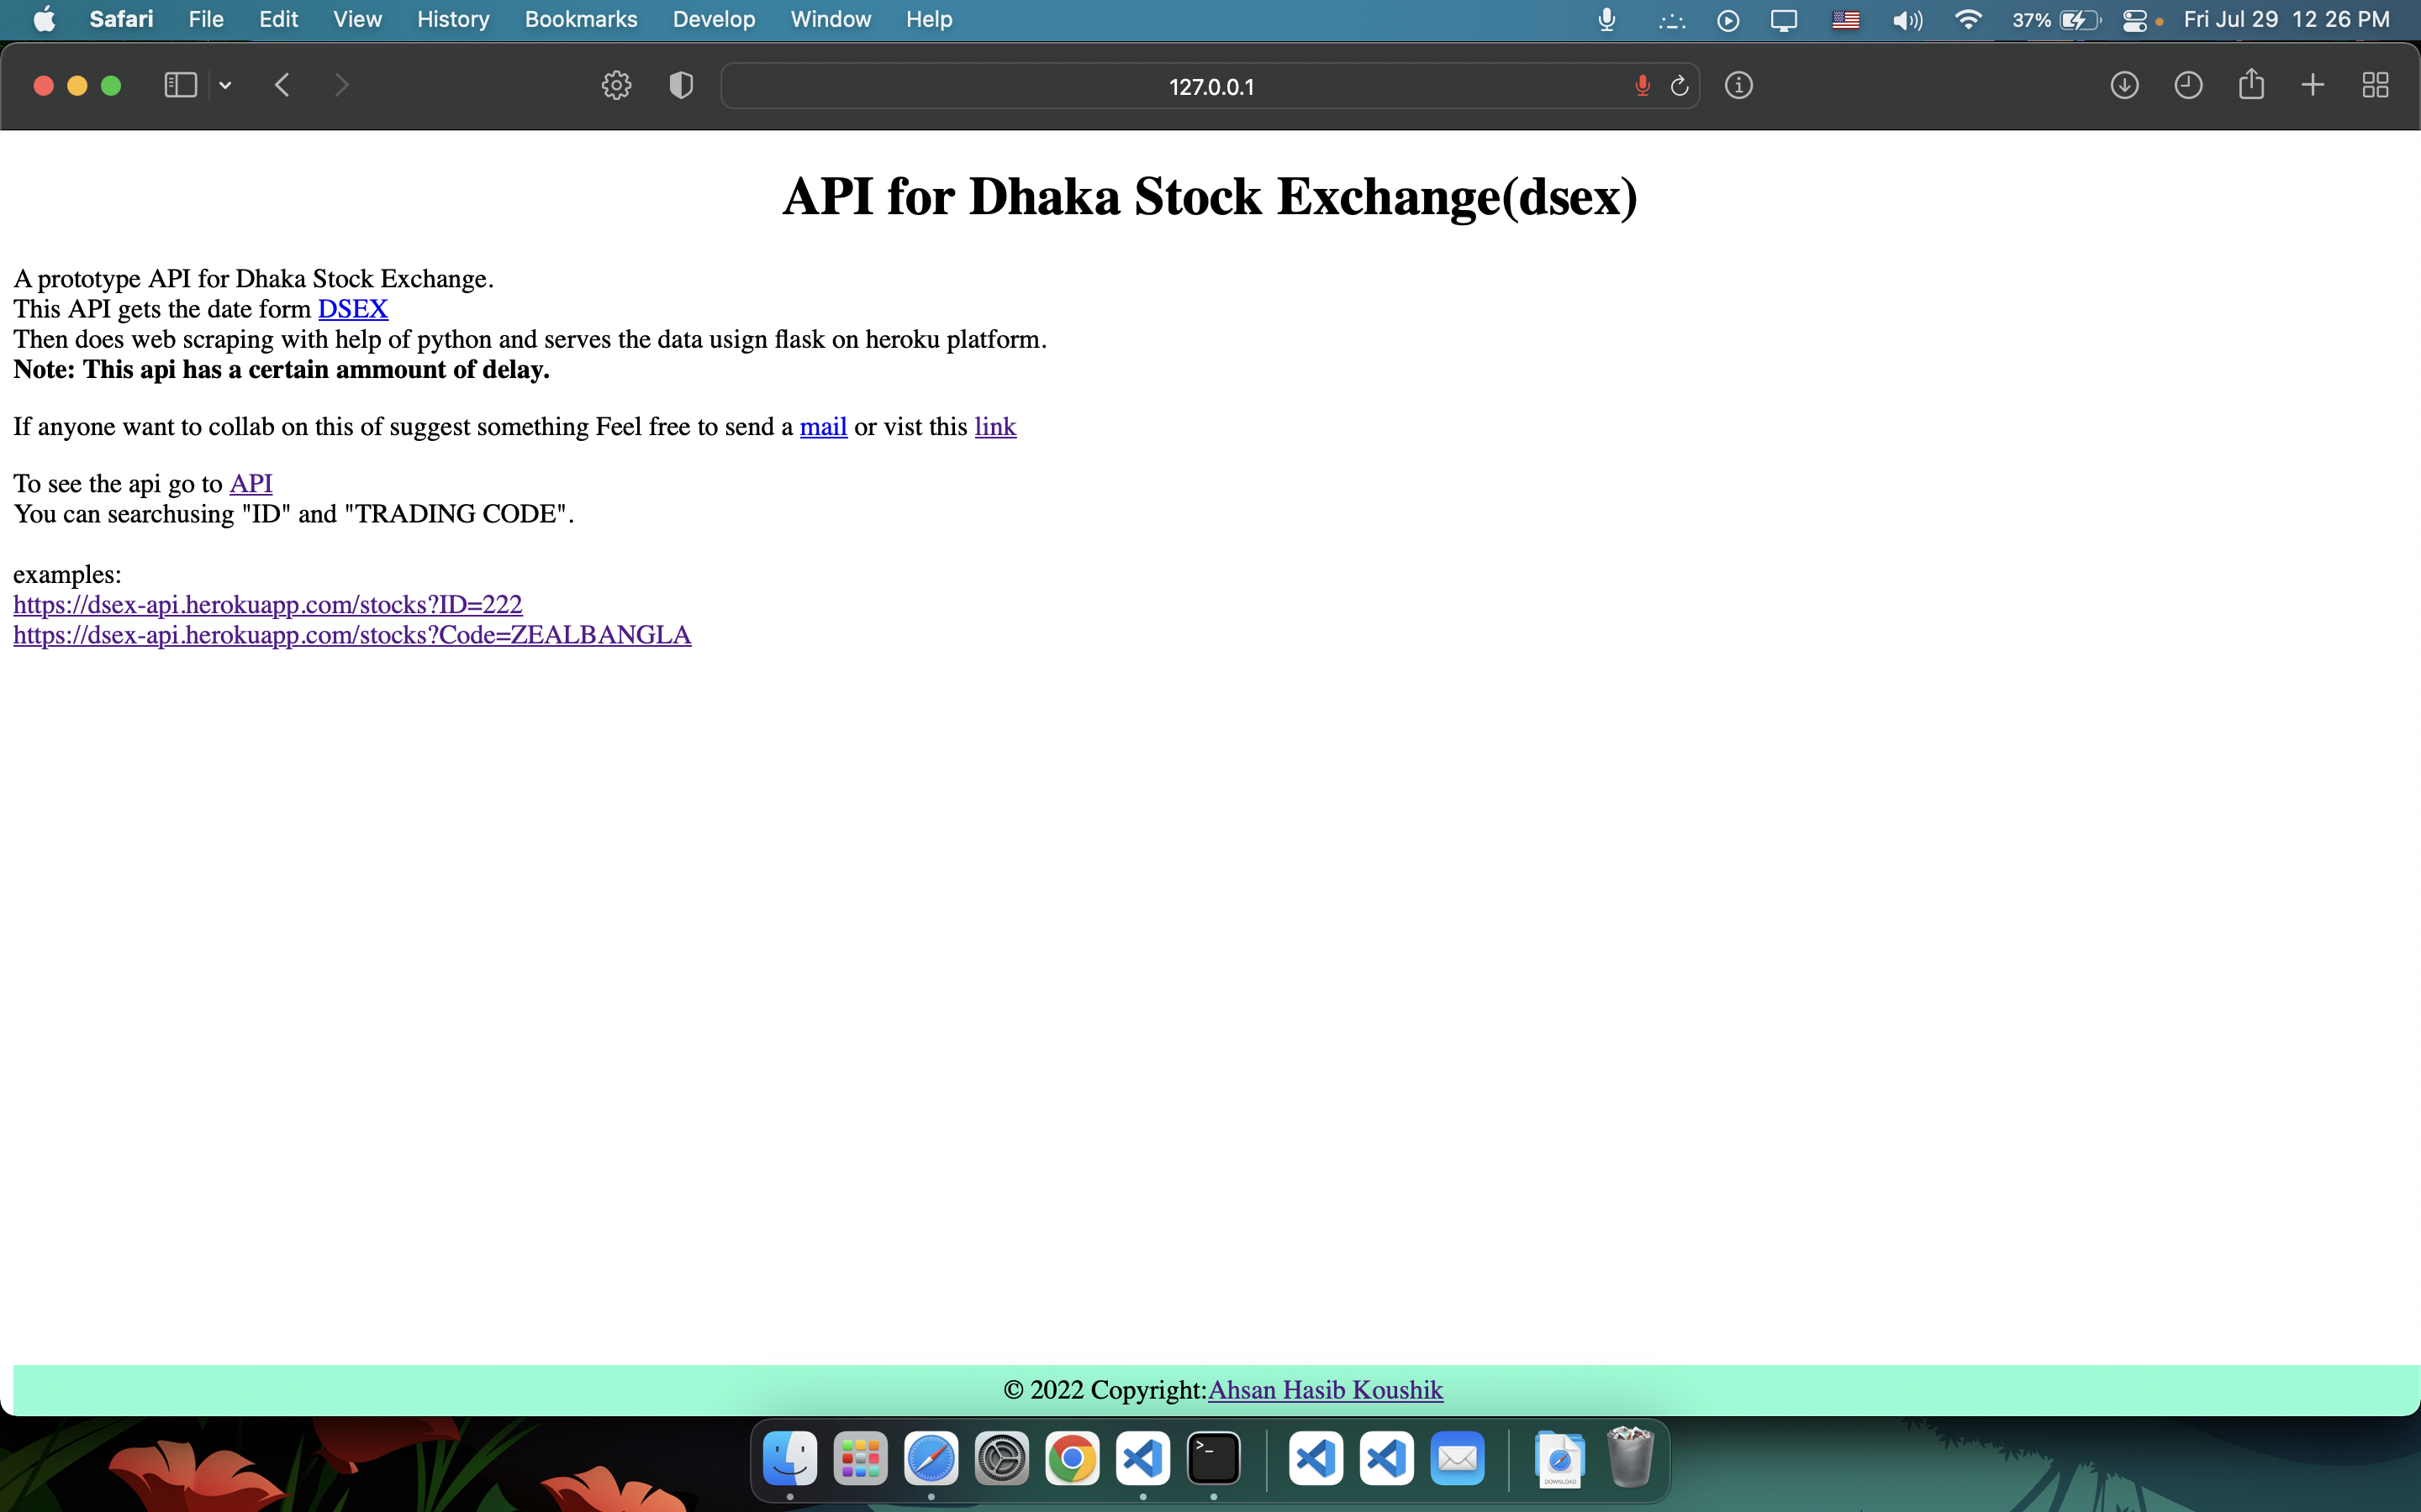Open the US flag input source menu
The image size is (2421, 1512).
tap(1846, 20)
